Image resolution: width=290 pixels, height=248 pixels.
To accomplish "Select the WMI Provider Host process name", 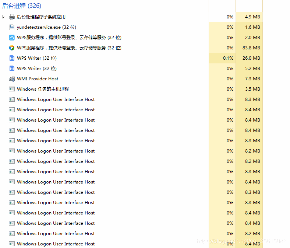I will coord(38,79).
